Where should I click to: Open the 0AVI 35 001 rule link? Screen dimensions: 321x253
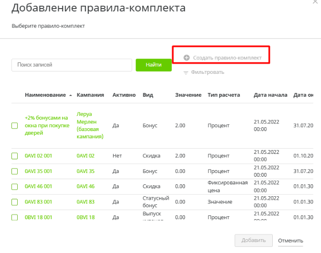[x=38, y=171]
